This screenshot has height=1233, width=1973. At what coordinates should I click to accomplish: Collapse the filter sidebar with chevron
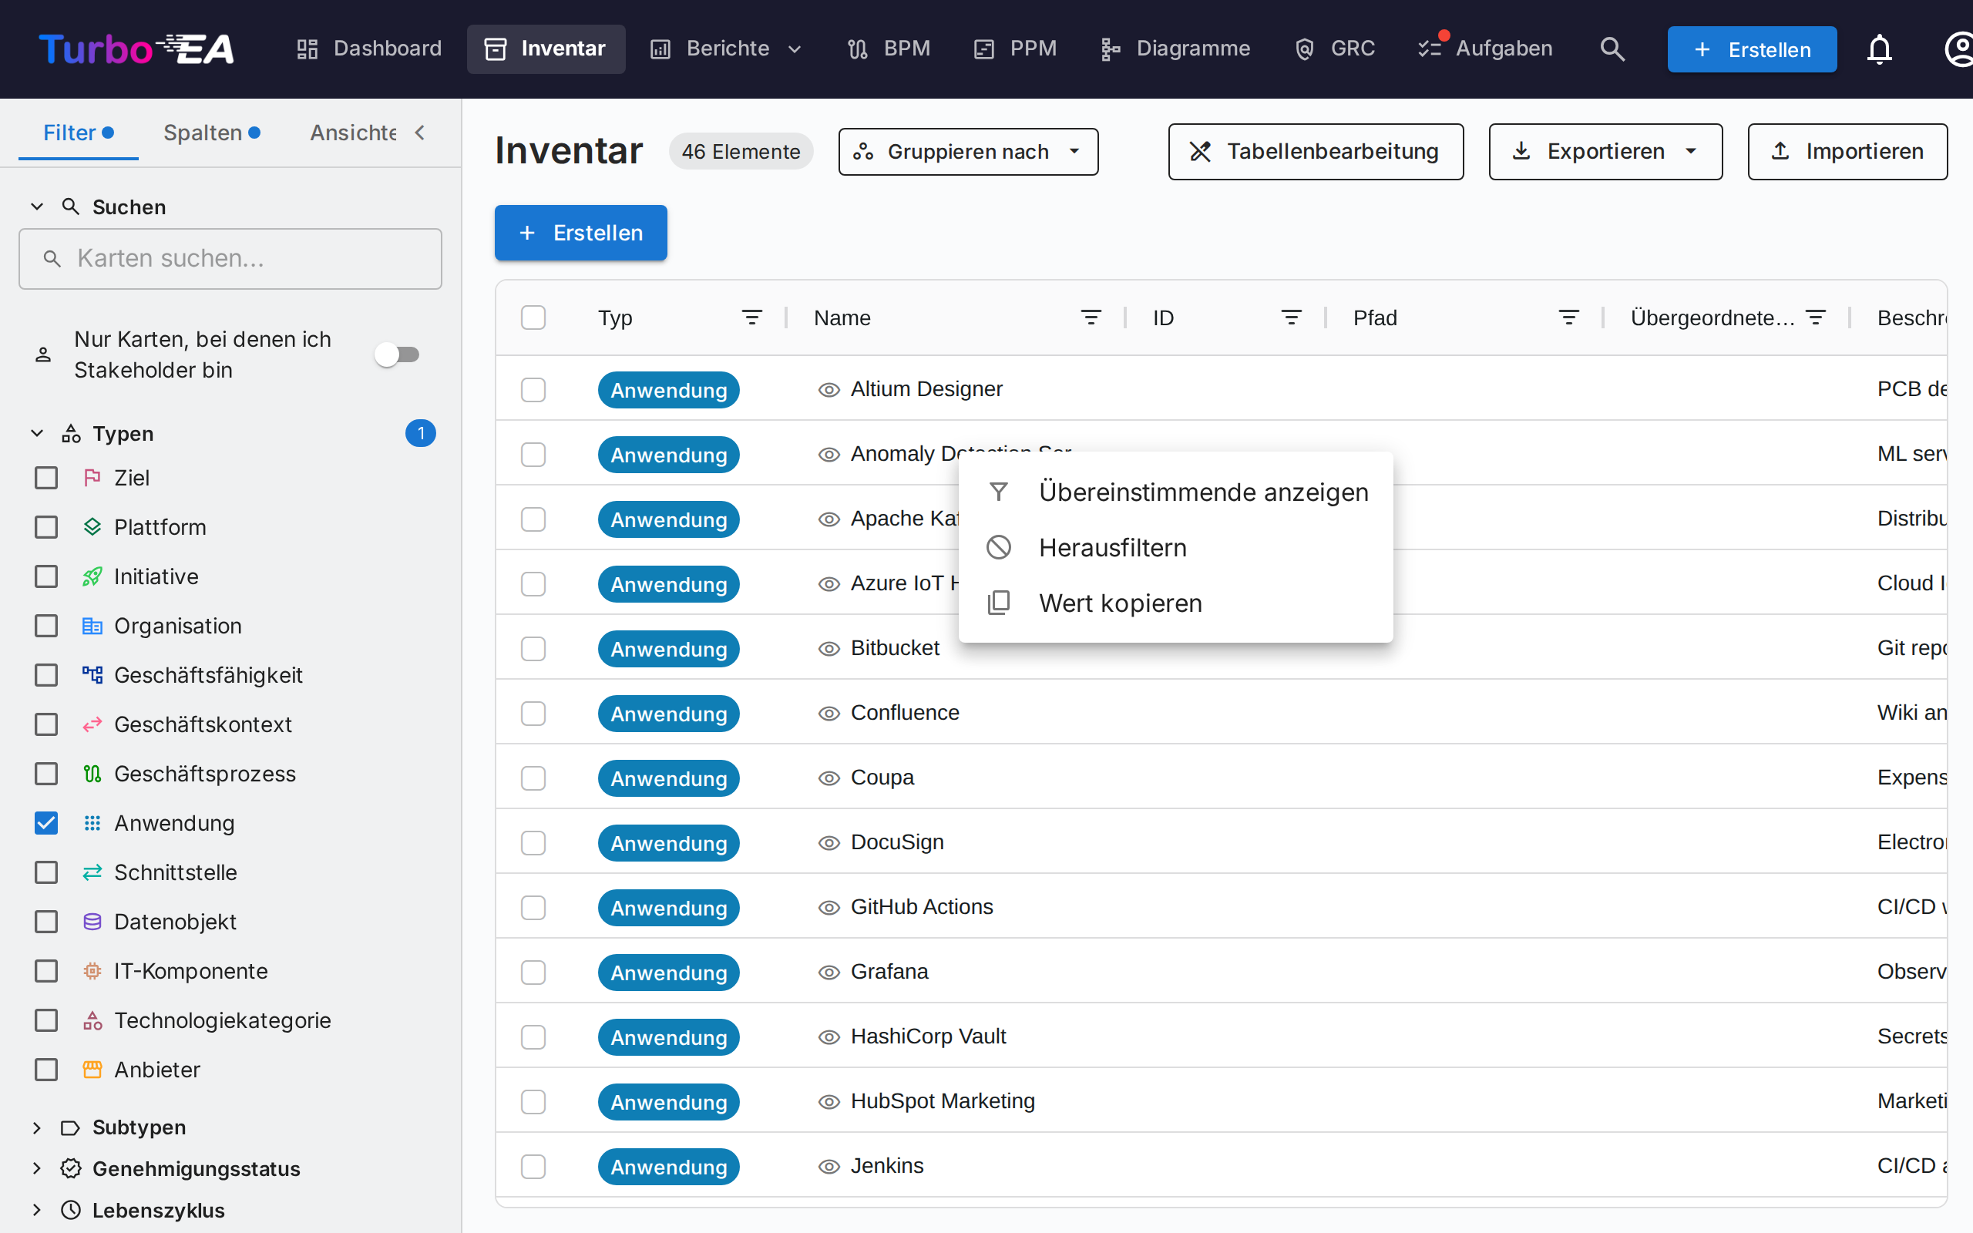click(420, 132)
